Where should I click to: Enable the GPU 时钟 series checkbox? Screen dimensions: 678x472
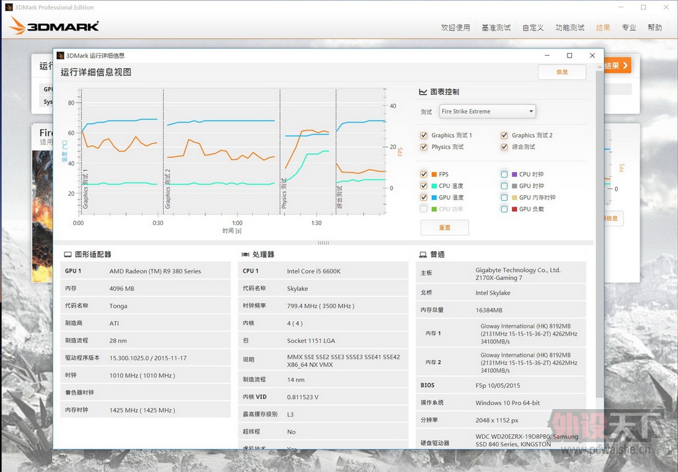click(x=504, y=186)
